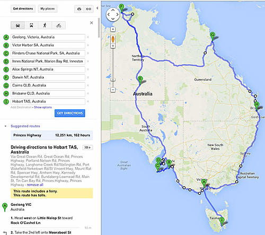Open My places
The image size is (265, 235).
(x=48, y=8)
